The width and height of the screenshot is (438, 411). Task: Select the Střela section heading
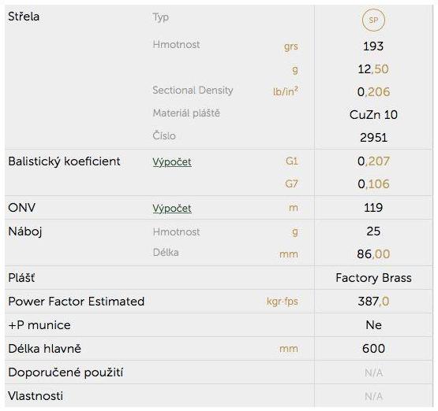pos(24,17)
